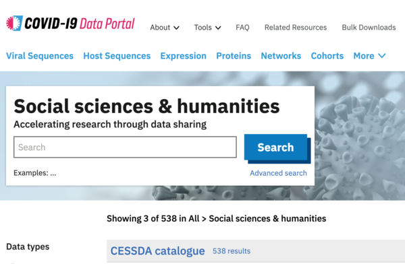Open the FAQ page
The image size is (405, 264).
click(242, 28)
